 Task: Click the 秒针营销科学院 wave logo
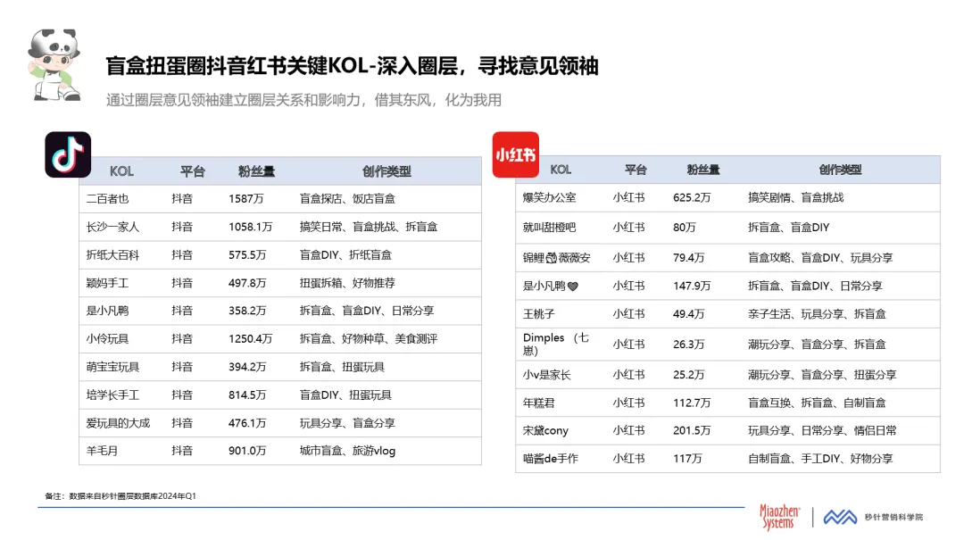pyautogui.click(x=839, y=517)
